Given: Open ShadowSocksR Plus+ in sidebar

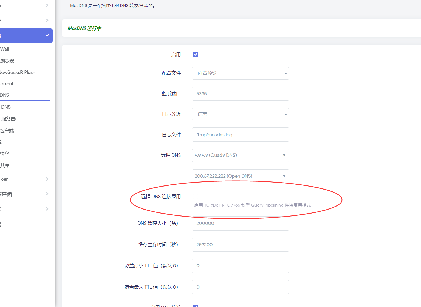Looking at the screenshot, I should (x=18, y=72).
